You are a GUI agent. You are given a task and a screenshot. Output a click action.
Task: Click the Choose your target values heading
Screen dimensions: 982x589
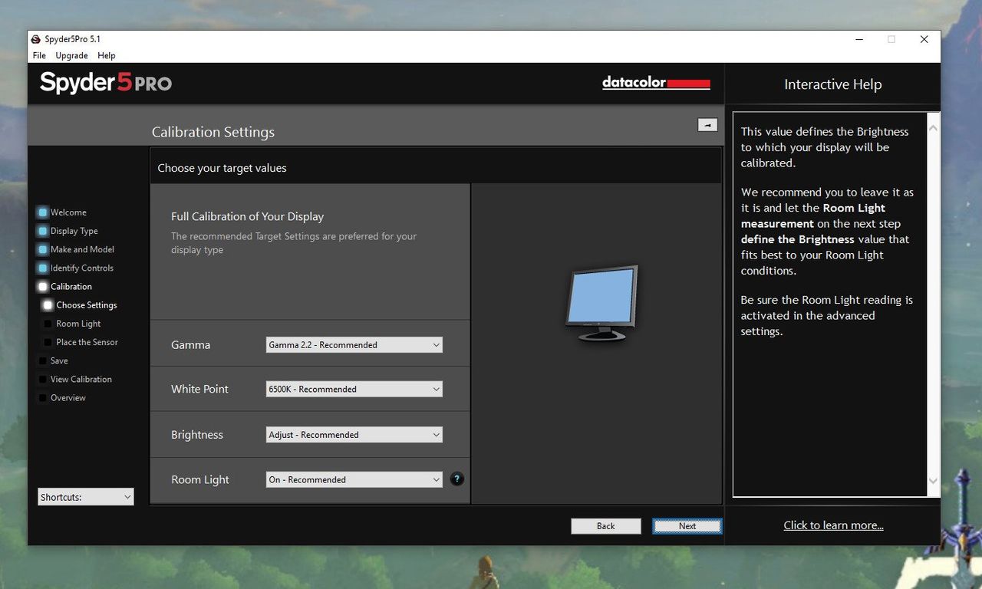click(x=222, y=168)
